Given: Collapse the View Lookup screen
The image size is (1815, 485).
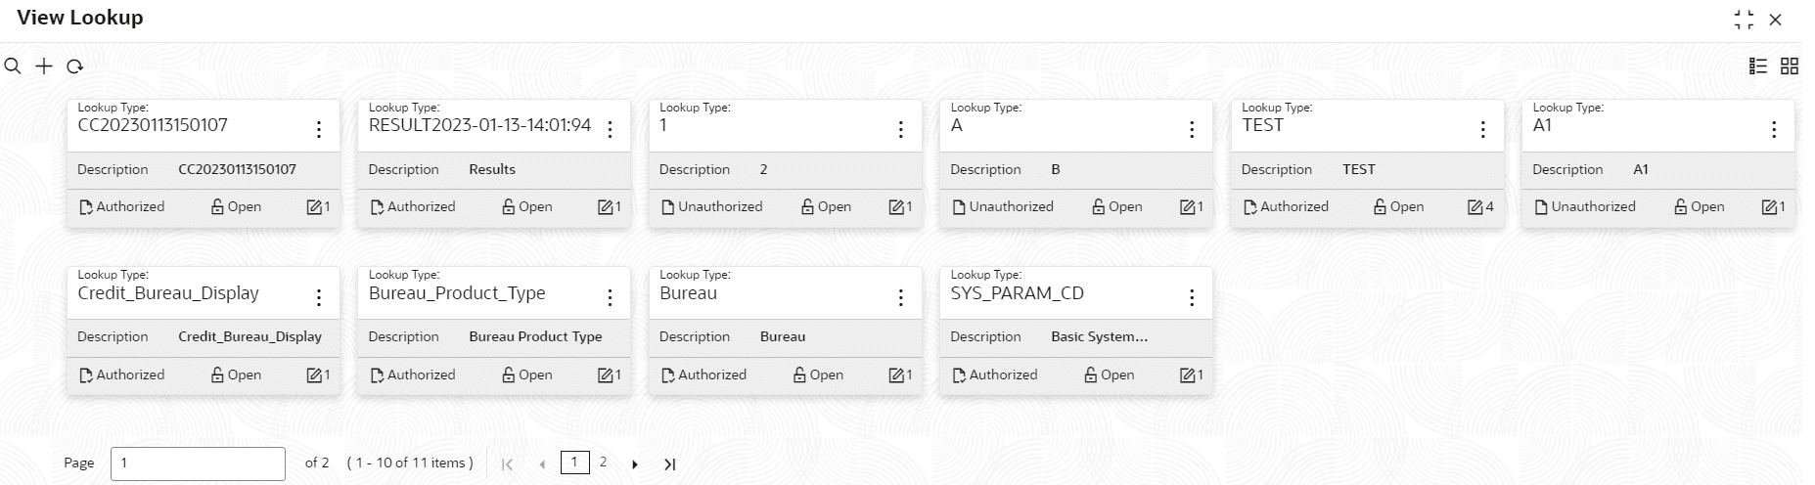Looking at the screenshot, I should (1744, 20).
